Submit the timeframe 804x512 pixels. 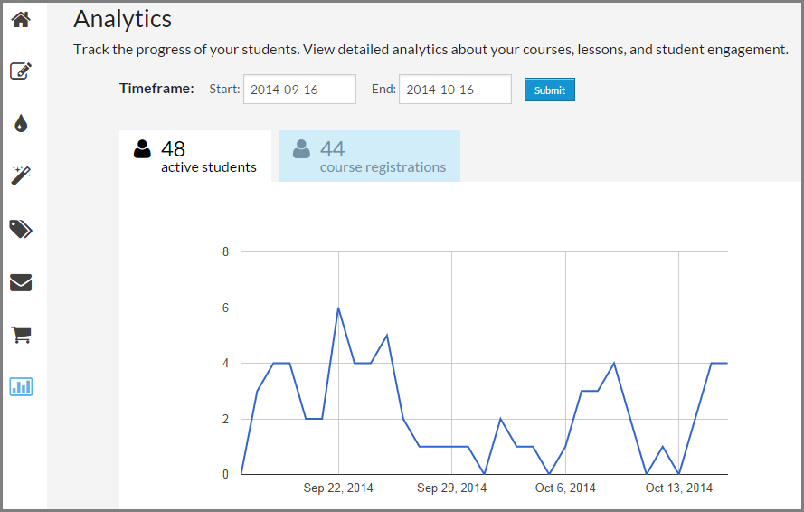(x=550, y=90)
